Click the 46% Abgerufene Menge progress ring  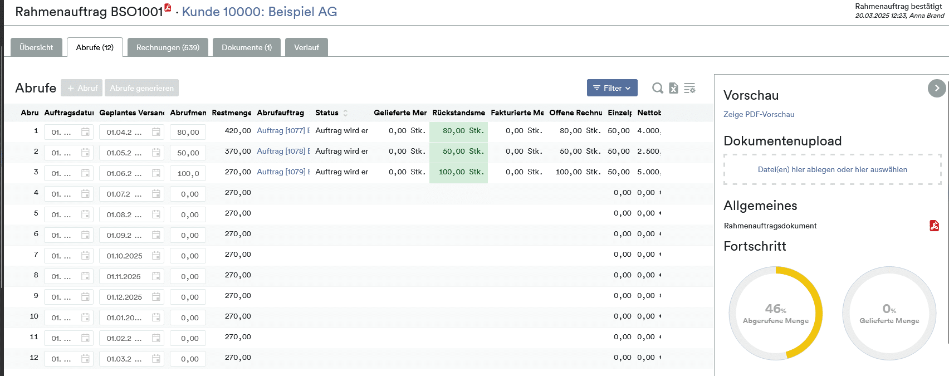tap(776, 313)
